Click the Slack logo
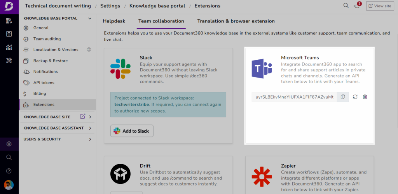Viewport: 398px width, 194px height. [120, 69]
